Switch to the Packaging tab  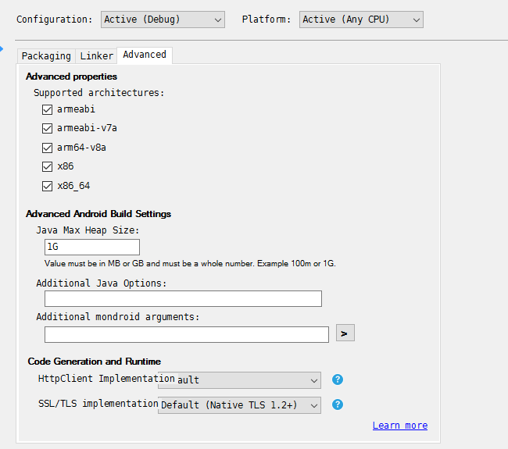pyautogui.click(x=46, y=56)
